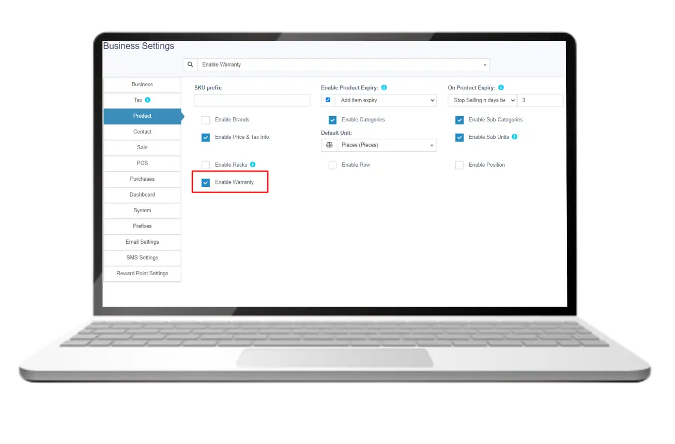Open the Add item expiry dropdown

click(385, 101)
